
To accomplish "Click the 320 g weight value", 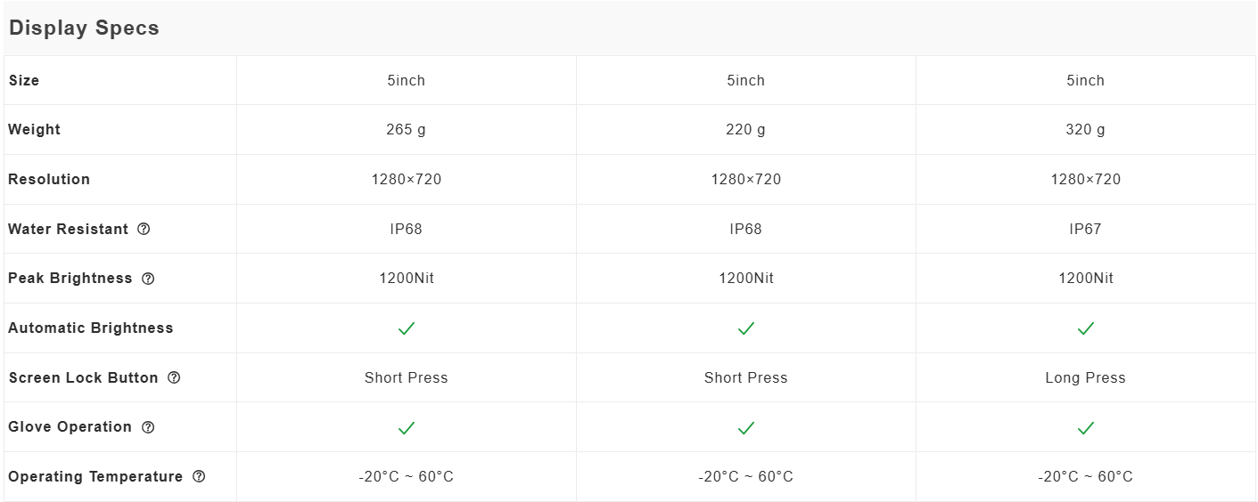I will pos(1086,130).
